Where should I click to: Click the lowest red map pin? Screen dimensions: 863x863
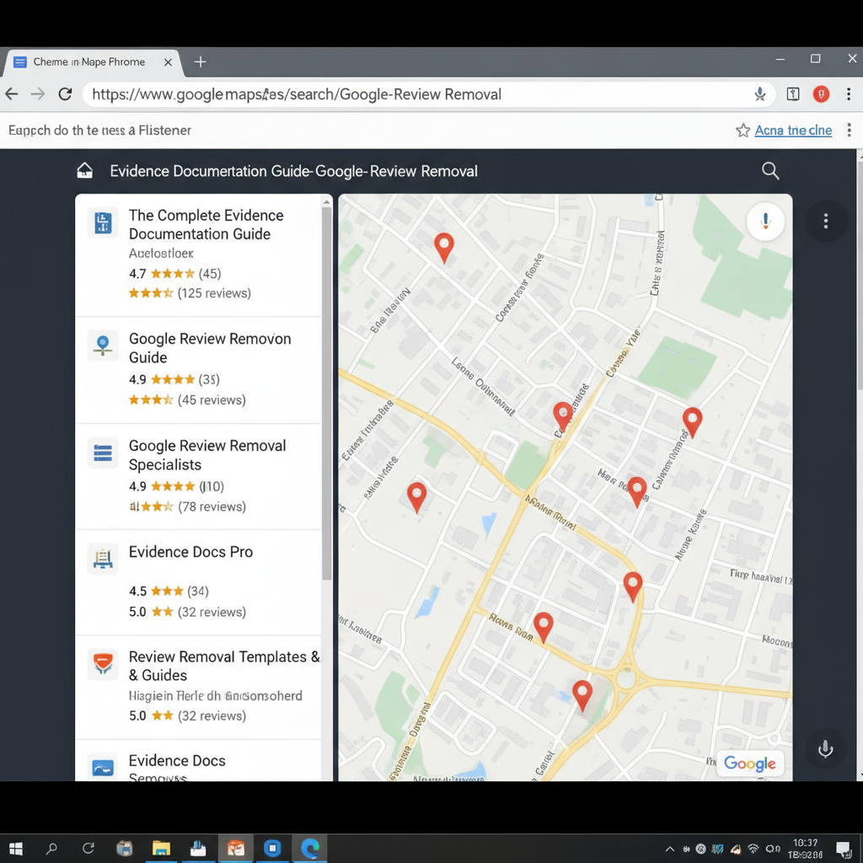(x=582, y=695)
